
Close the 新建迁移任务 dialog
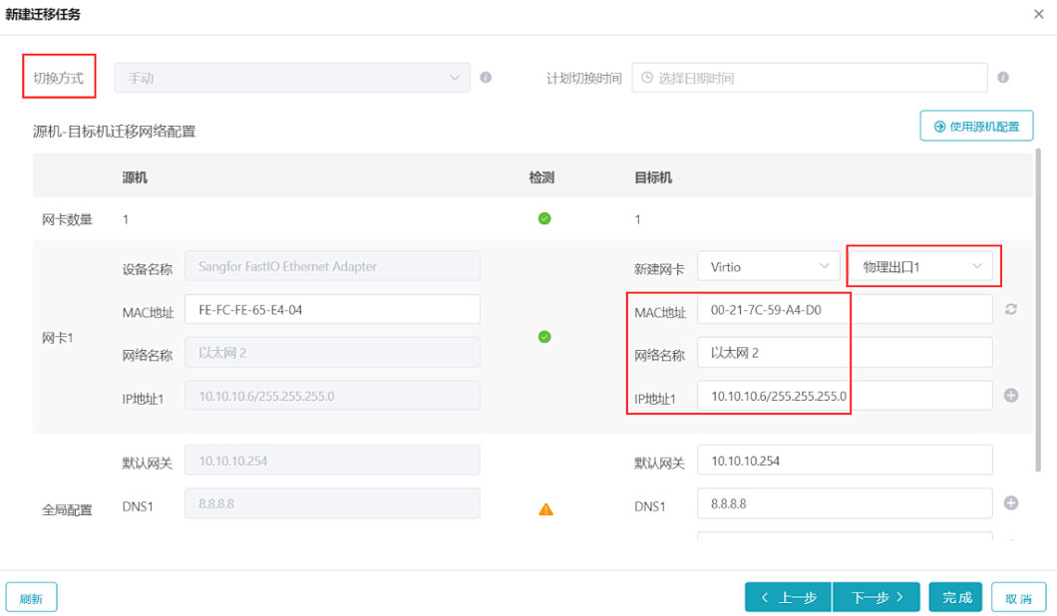[x=1039, y=15]
